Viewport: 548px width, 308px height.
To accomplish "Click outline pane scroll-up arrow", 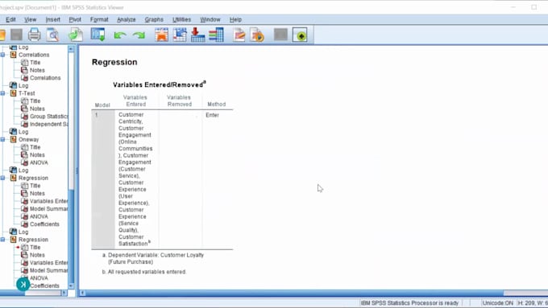I will (71, 49).
